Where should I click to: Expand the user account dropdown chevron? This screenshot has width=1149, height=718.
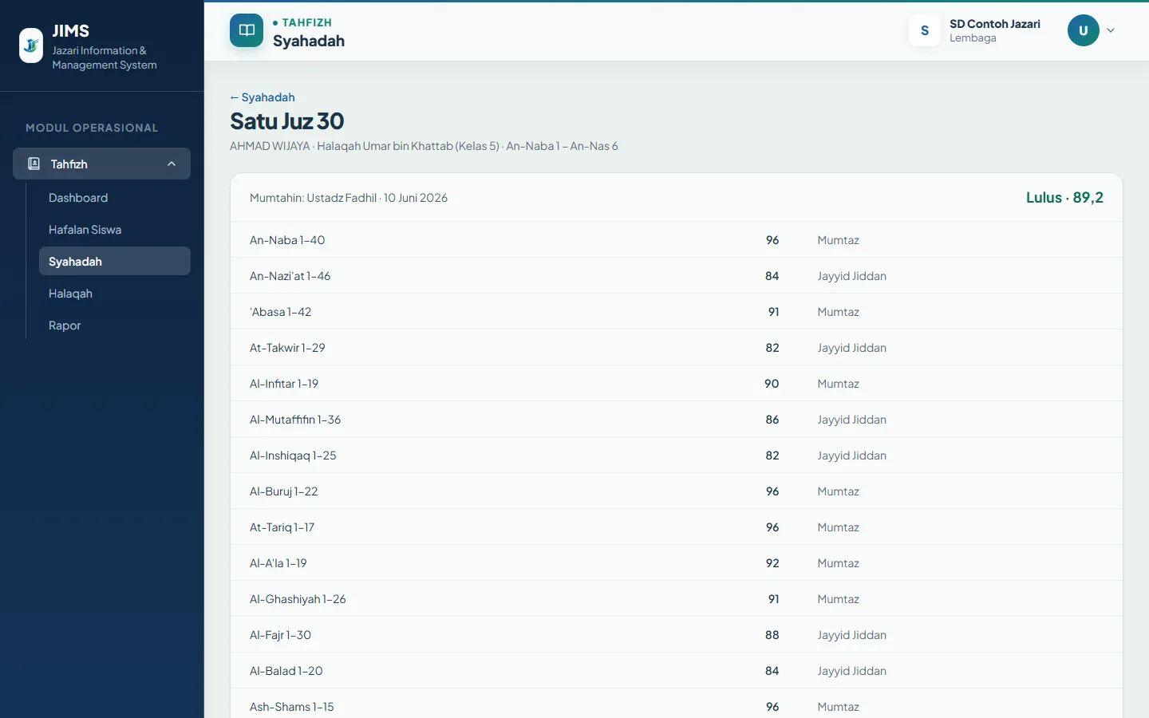pos(1111,31)
